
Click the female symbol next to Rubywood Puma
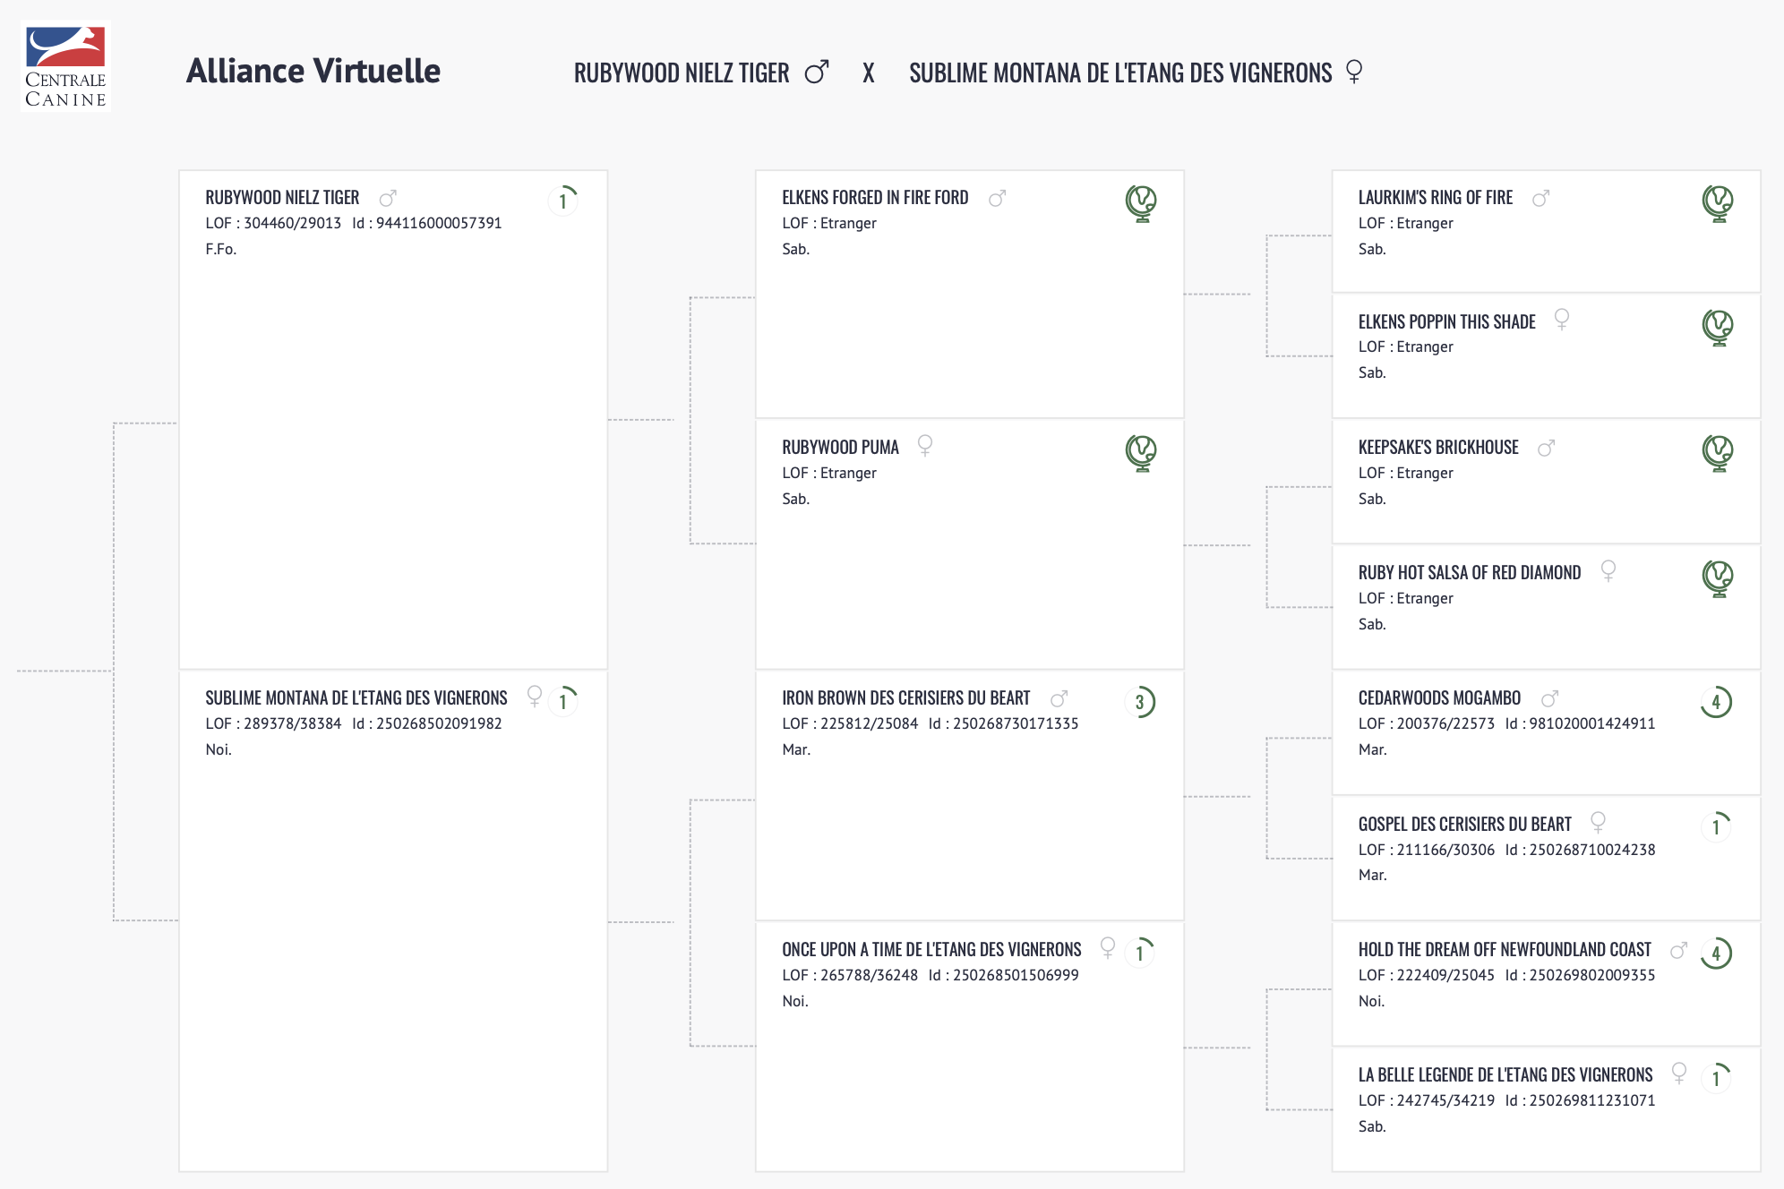[925, 445]
